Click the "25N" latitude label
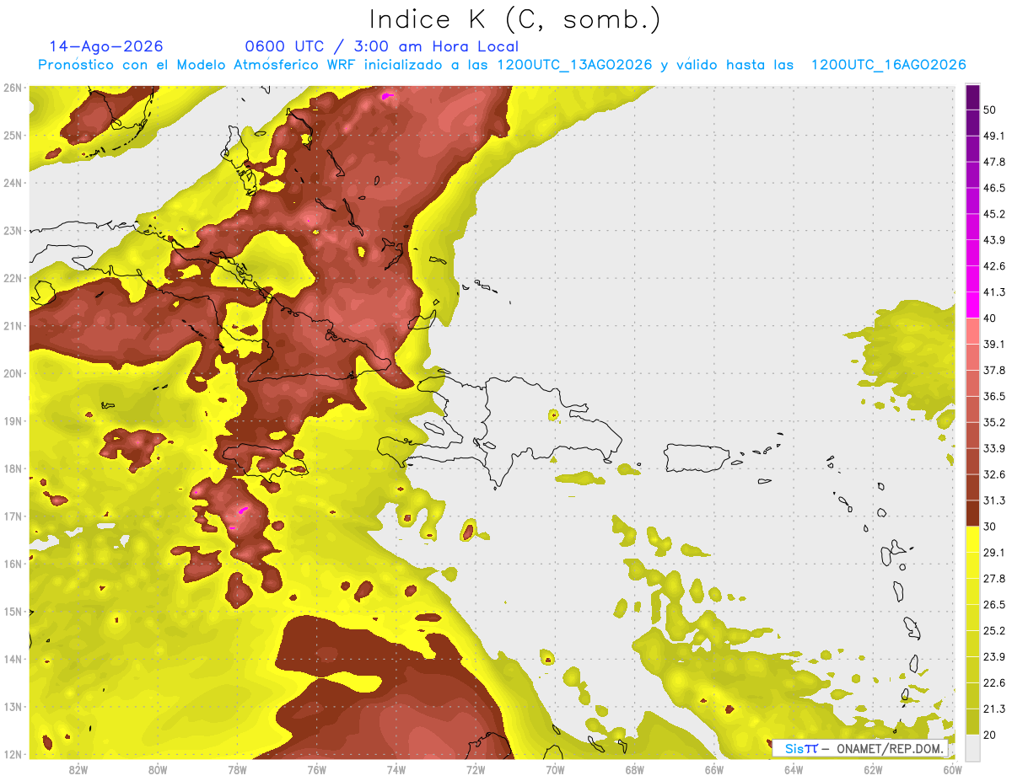The image size is (1012, 781). tap(12, 135)
